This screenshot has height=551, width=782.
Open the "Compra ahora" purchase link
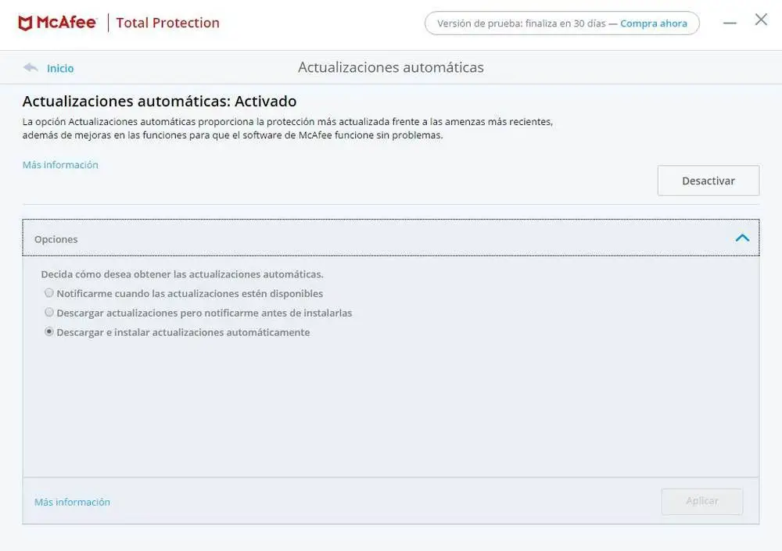point(654,23)
